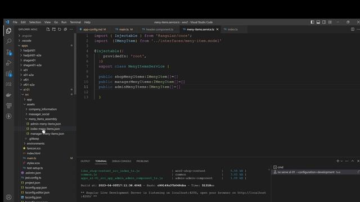Viewport: 360px width, 202px height.
Task: Open the View menu
Action: click(x=47, y=22)
